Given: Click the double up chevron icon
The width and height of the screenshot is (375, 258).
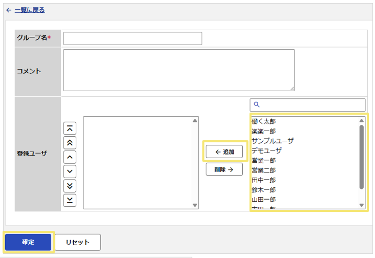Looking at the screenshot, I should coord(70,143).
